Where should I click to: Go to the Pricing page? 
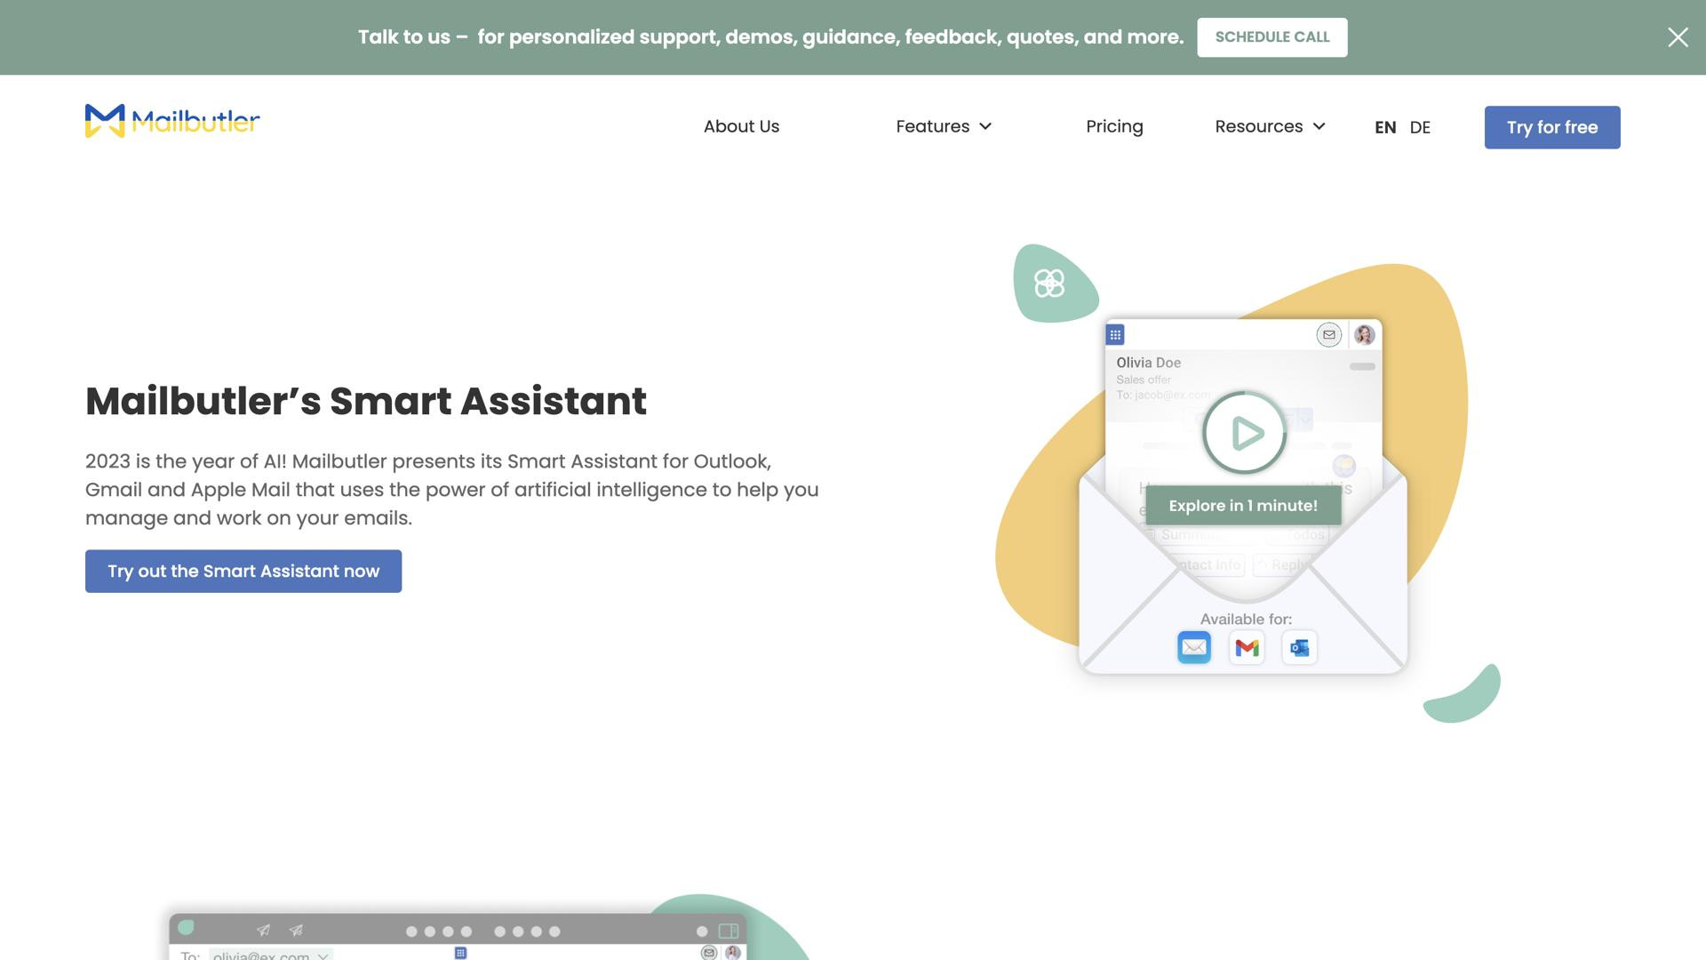tap(1114, 126)
